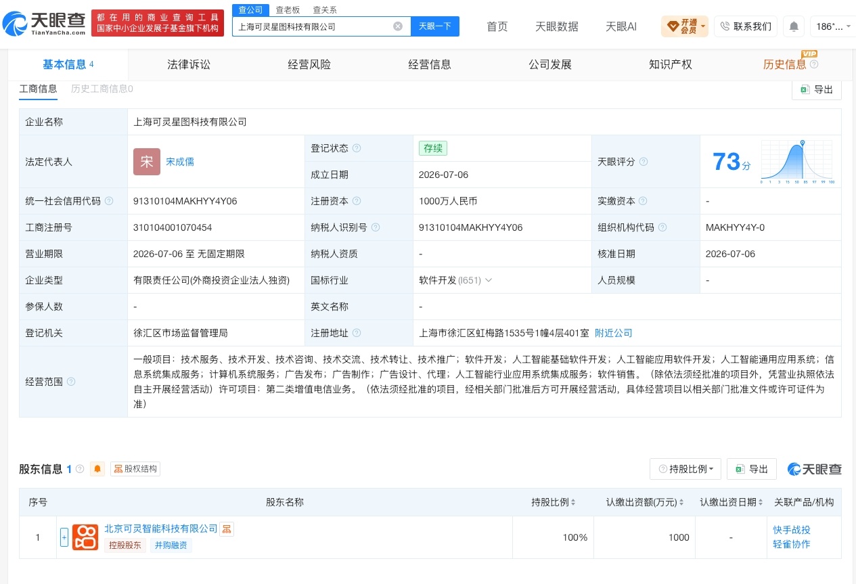Click 附近公司 link
The image size is (856, 584).
tap(614, 333)
